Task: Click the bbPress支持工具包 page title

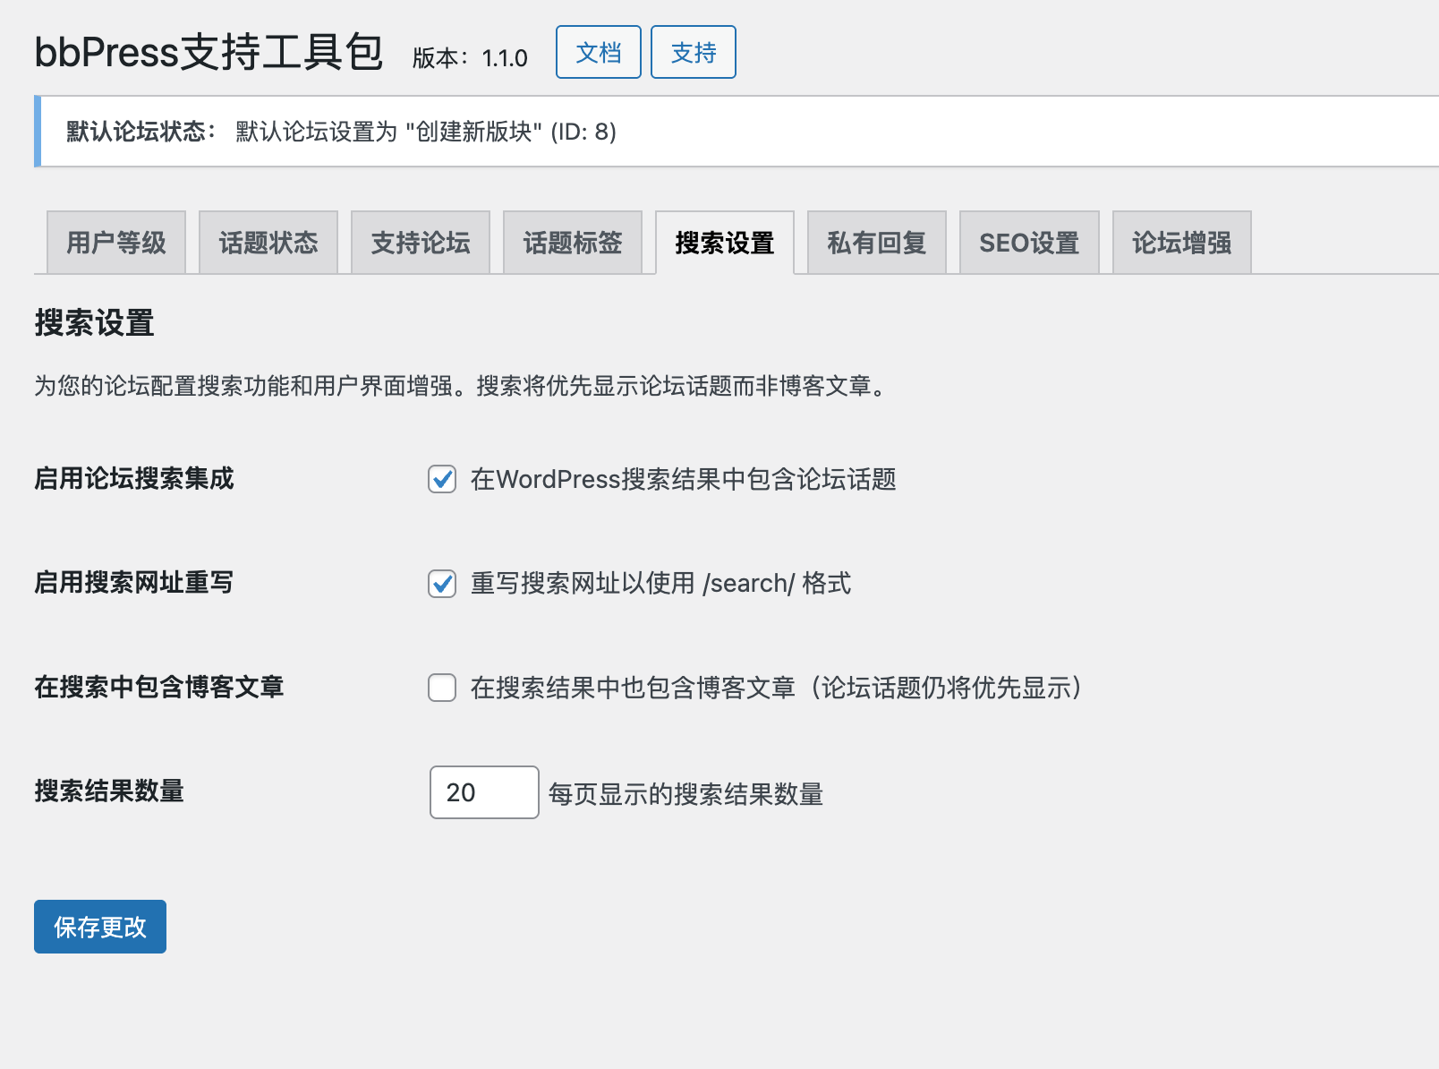Action: tap(209, 52)
